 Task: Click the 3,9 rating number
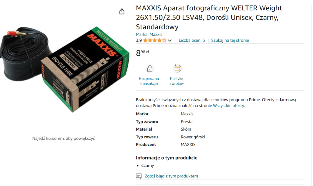click(x=139, y=40)
